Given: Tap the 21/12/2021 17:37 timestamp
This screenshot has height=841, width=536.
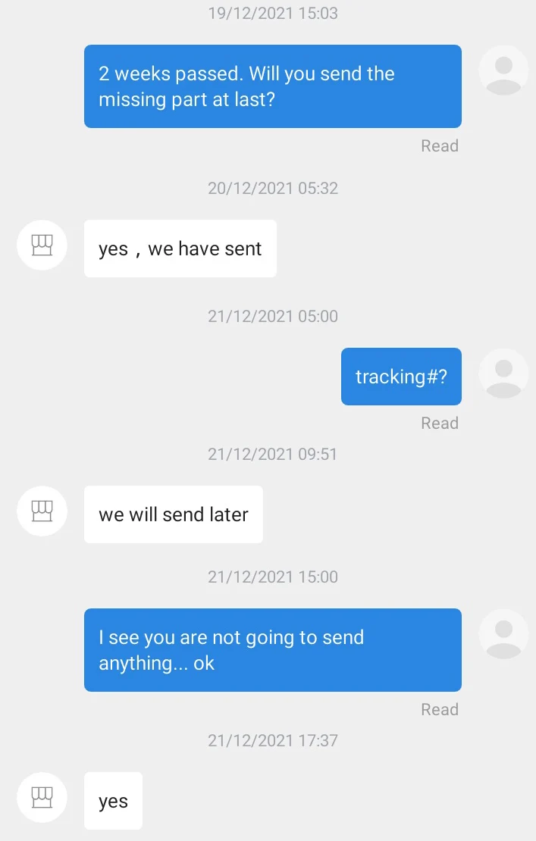Looking at the screenshot, I should coord(273,741).
